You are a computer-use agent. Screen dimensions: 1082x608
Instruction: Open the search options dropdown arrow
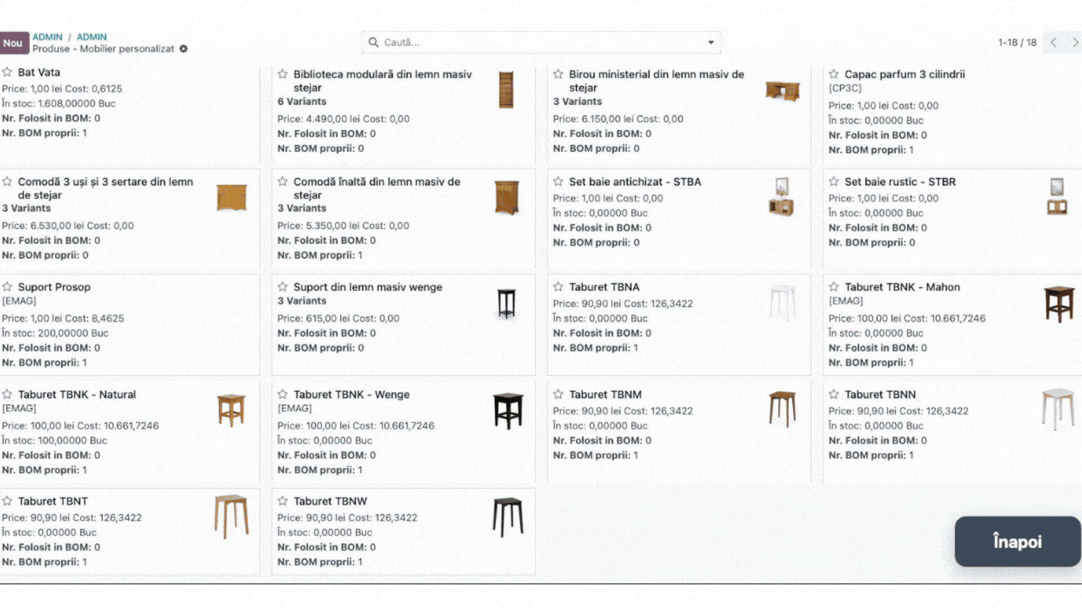(x=711, y=42)
